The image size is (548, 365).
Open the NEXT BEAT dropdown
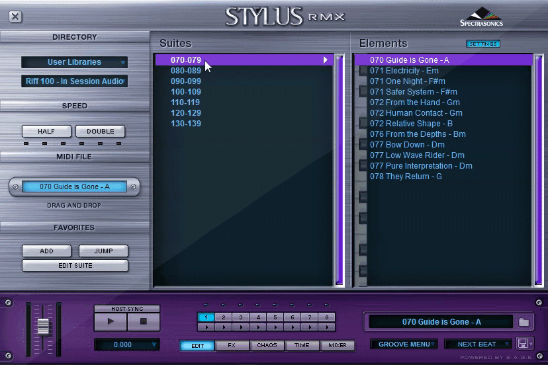point(477,344)
